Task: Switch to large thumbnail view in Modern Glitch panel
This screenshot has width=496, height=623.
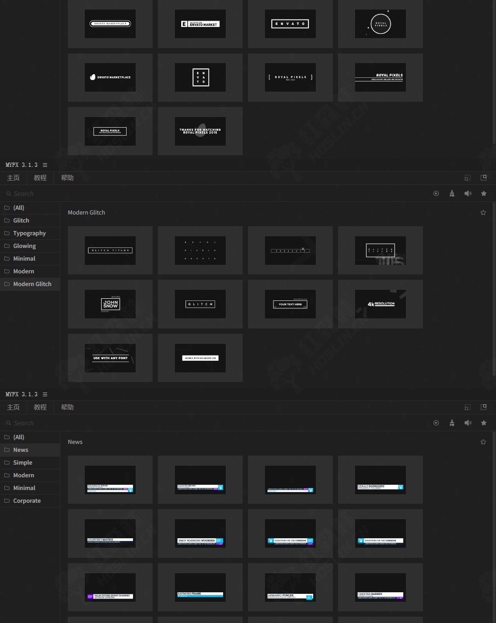Action: (484, 177)
